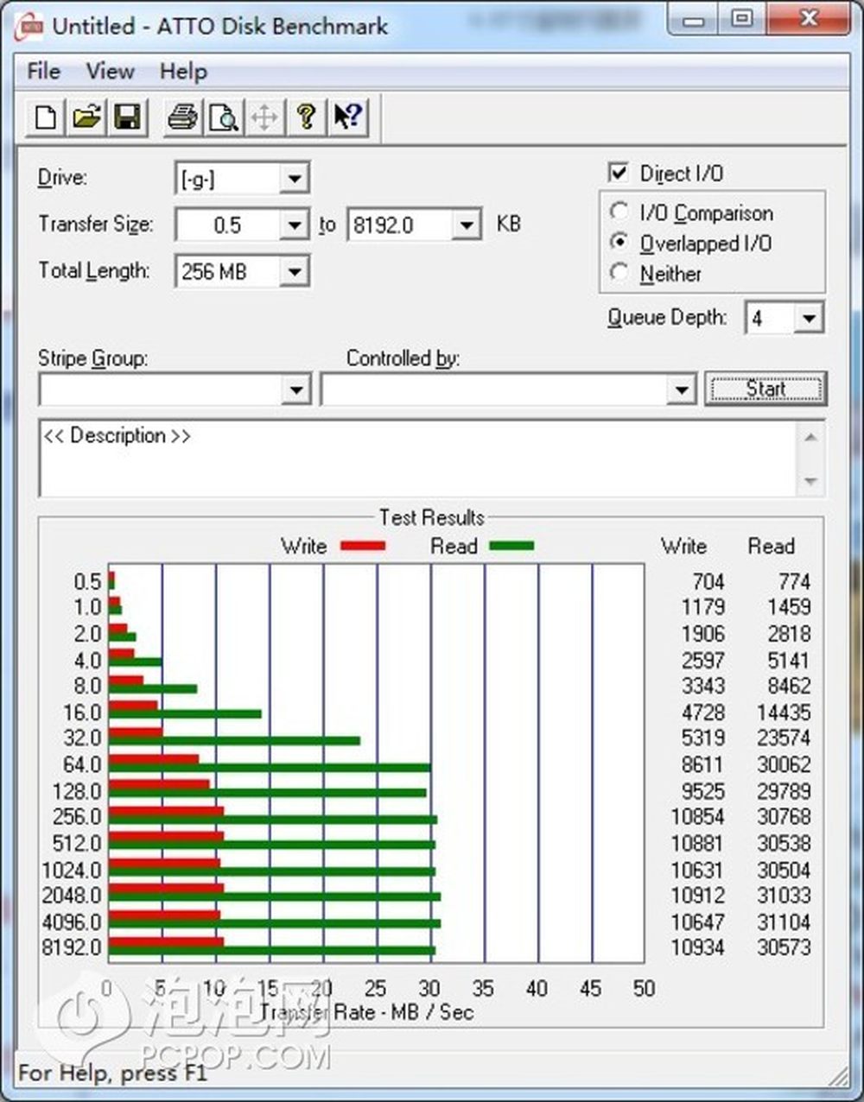Open the minimum Transfer Size dropdown
The image size is (864, 1102).
295,225
